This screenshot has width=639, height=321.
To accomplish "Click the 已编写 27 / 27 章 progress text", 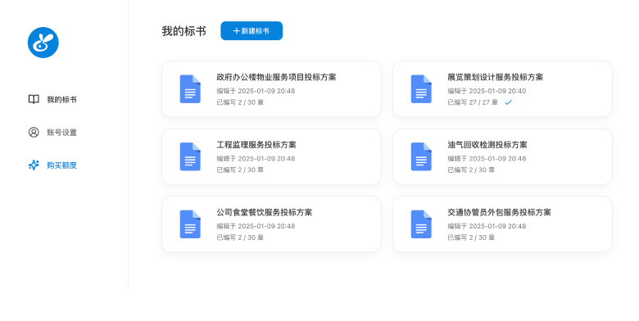I will (473, 102).
